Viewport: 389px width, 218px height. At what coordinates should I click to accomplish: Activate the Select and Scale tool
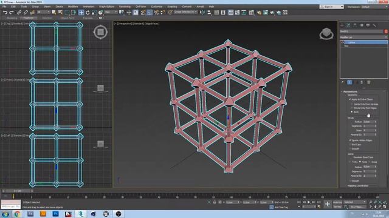(94, 12)
